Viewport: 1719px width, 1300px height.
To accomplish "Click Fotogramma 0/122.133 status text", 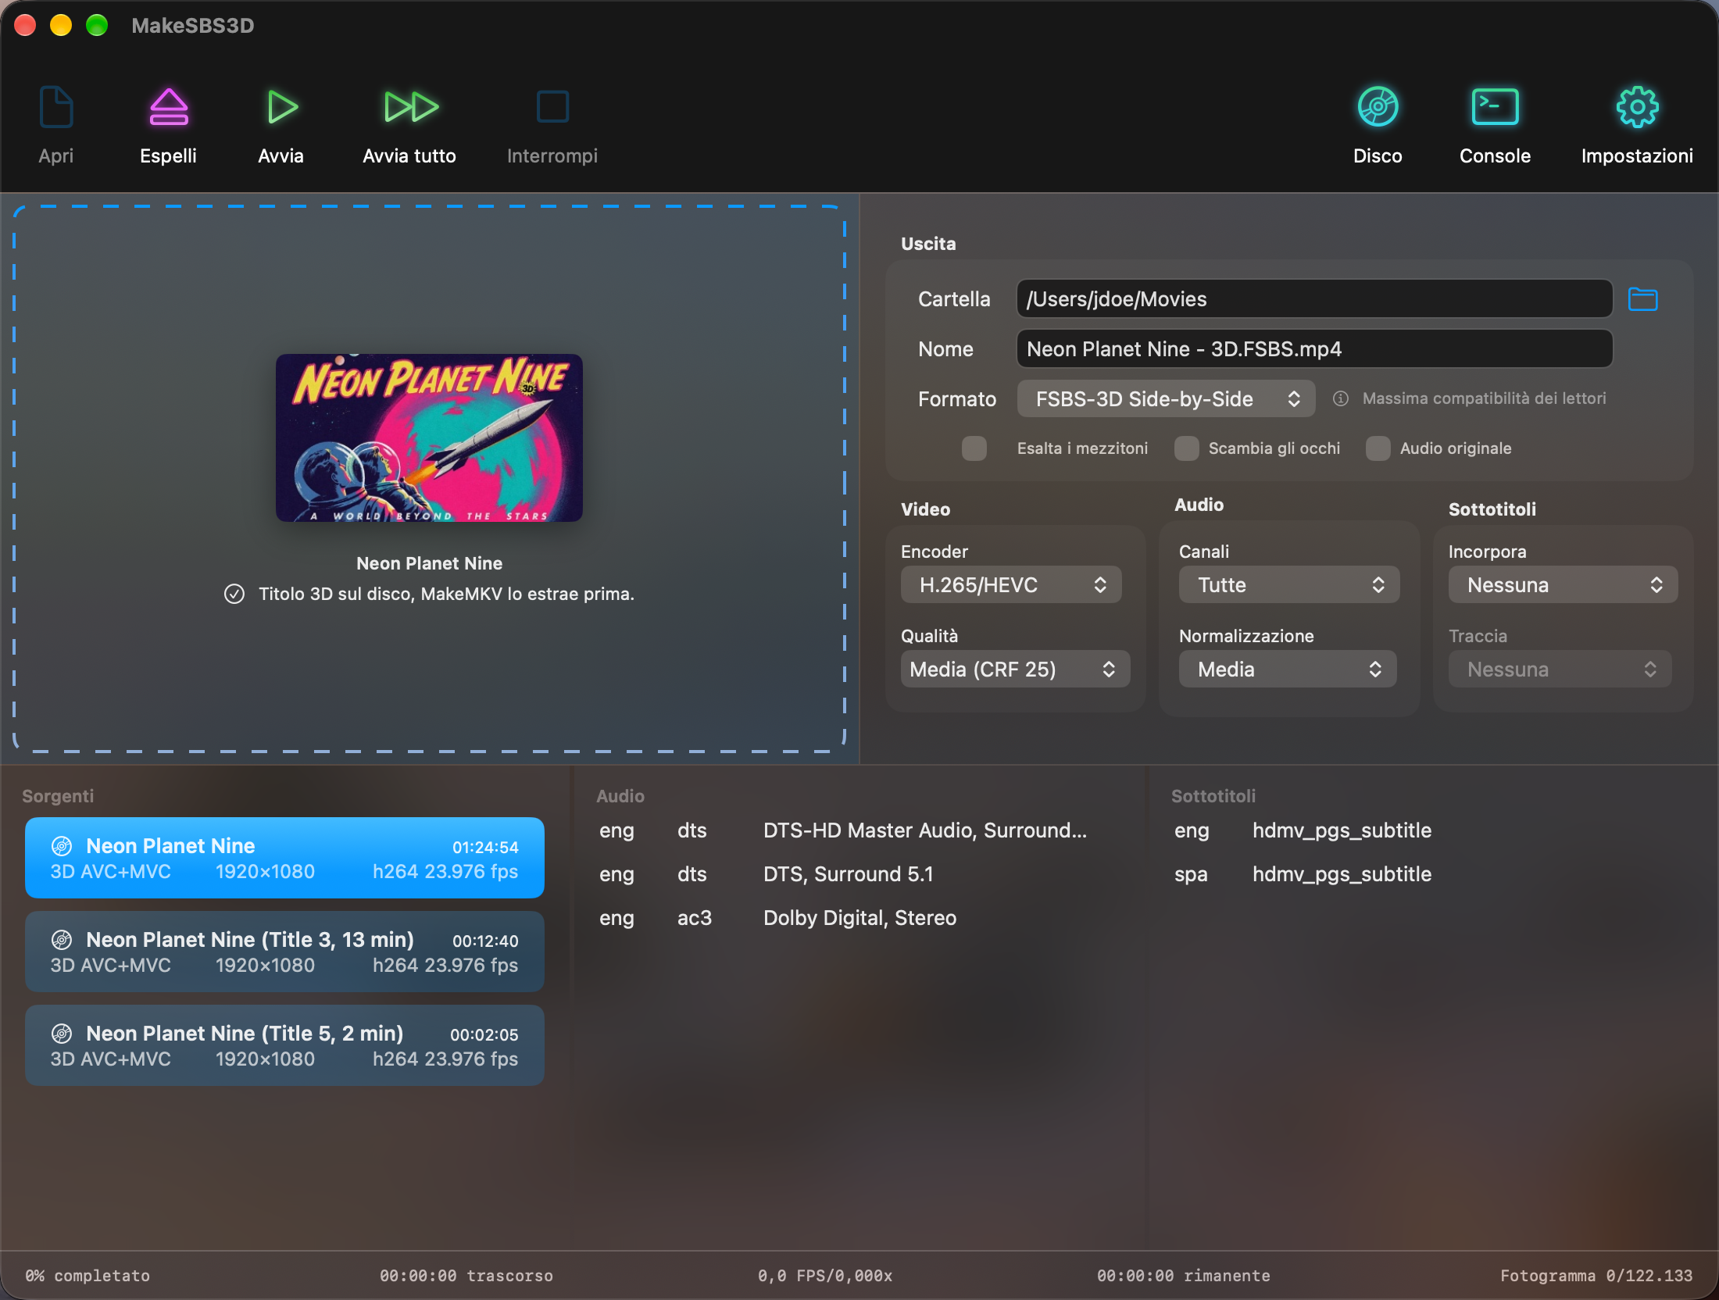I will (1596, 1276).
